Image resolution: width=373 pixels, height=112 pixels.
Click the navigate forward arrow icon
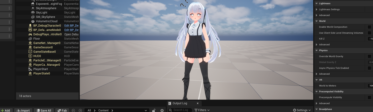click(80, 110)
